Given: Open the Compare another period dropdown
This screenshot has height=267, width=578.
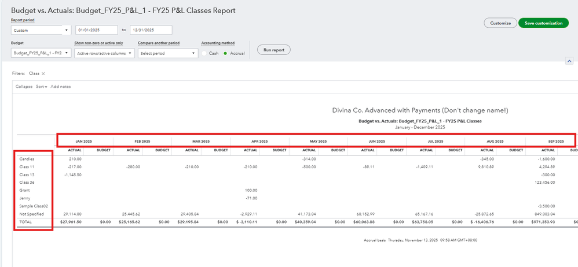Looking at the screenshot, I should 168,53.
